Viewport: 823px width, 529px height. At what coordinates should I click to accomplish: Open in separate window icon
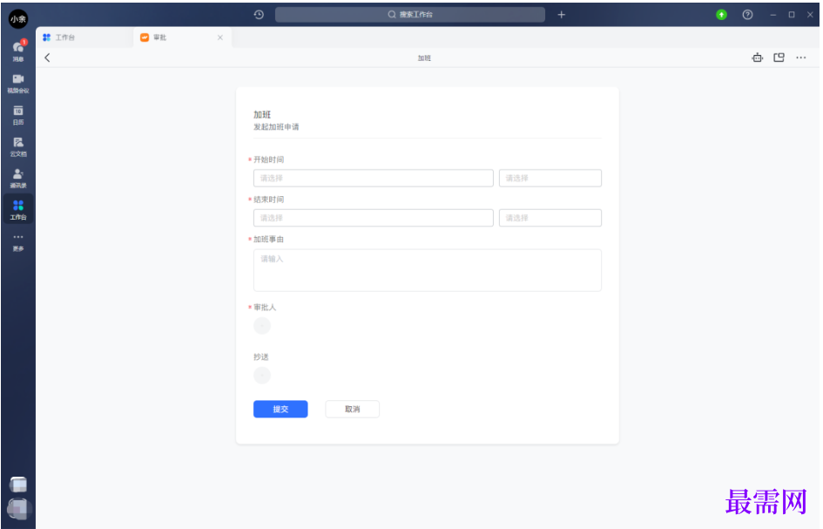pyautogui.click(x=779, y=58)
